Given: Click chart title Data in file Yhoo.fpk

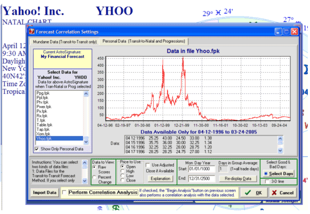Looking at the screenshot, I should [x=193, y=51].
